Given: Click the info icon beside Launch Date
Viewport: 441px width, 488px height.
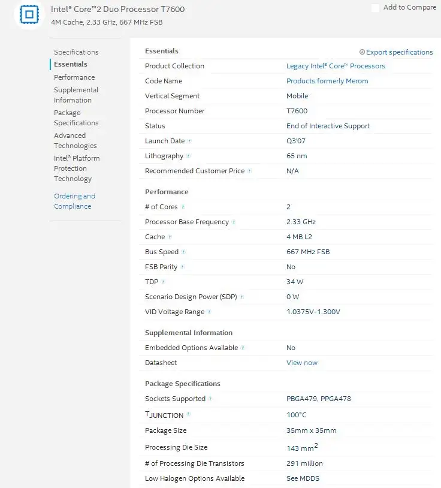Looking at the screenshot, I should [x=189, y=141].
